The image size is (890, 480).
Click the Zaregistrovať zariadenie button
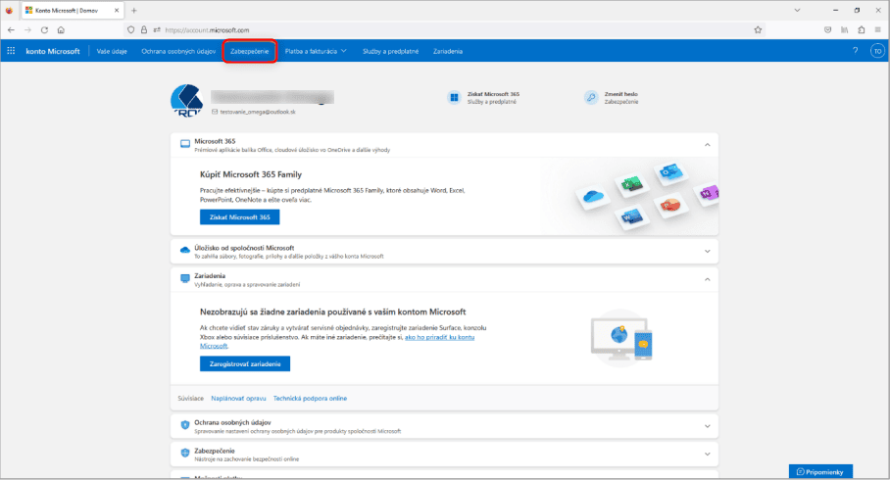pyautogui.click(x=244, y=363)
